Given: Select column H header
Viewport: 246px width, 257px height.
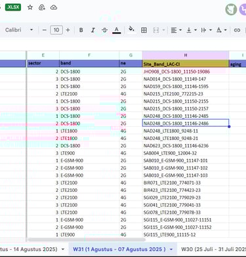Looking at the screenshot, I should click(x=186, y=55).
